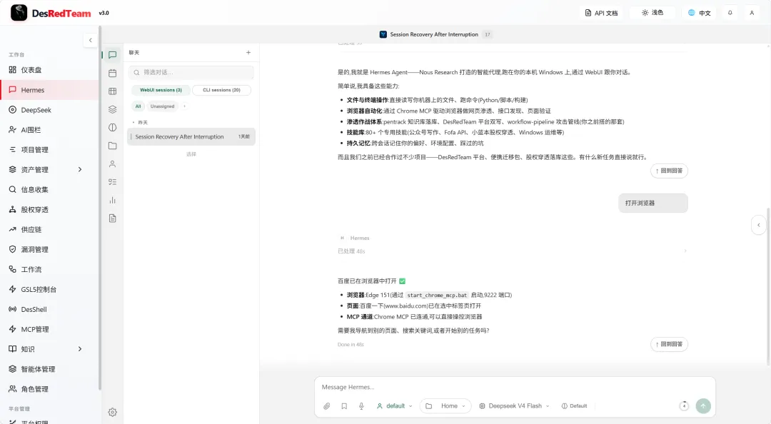Start a new chat with the plus icon
Image resolution: width=771 pixels, height=424 pixels.
pos(248,53)
